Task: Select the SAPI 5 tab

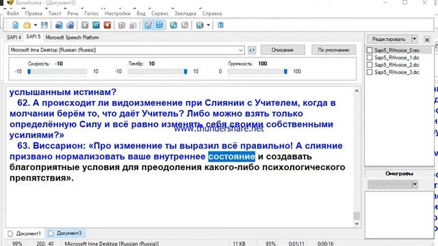Action: pyautogui.click(x=34, y=37)
